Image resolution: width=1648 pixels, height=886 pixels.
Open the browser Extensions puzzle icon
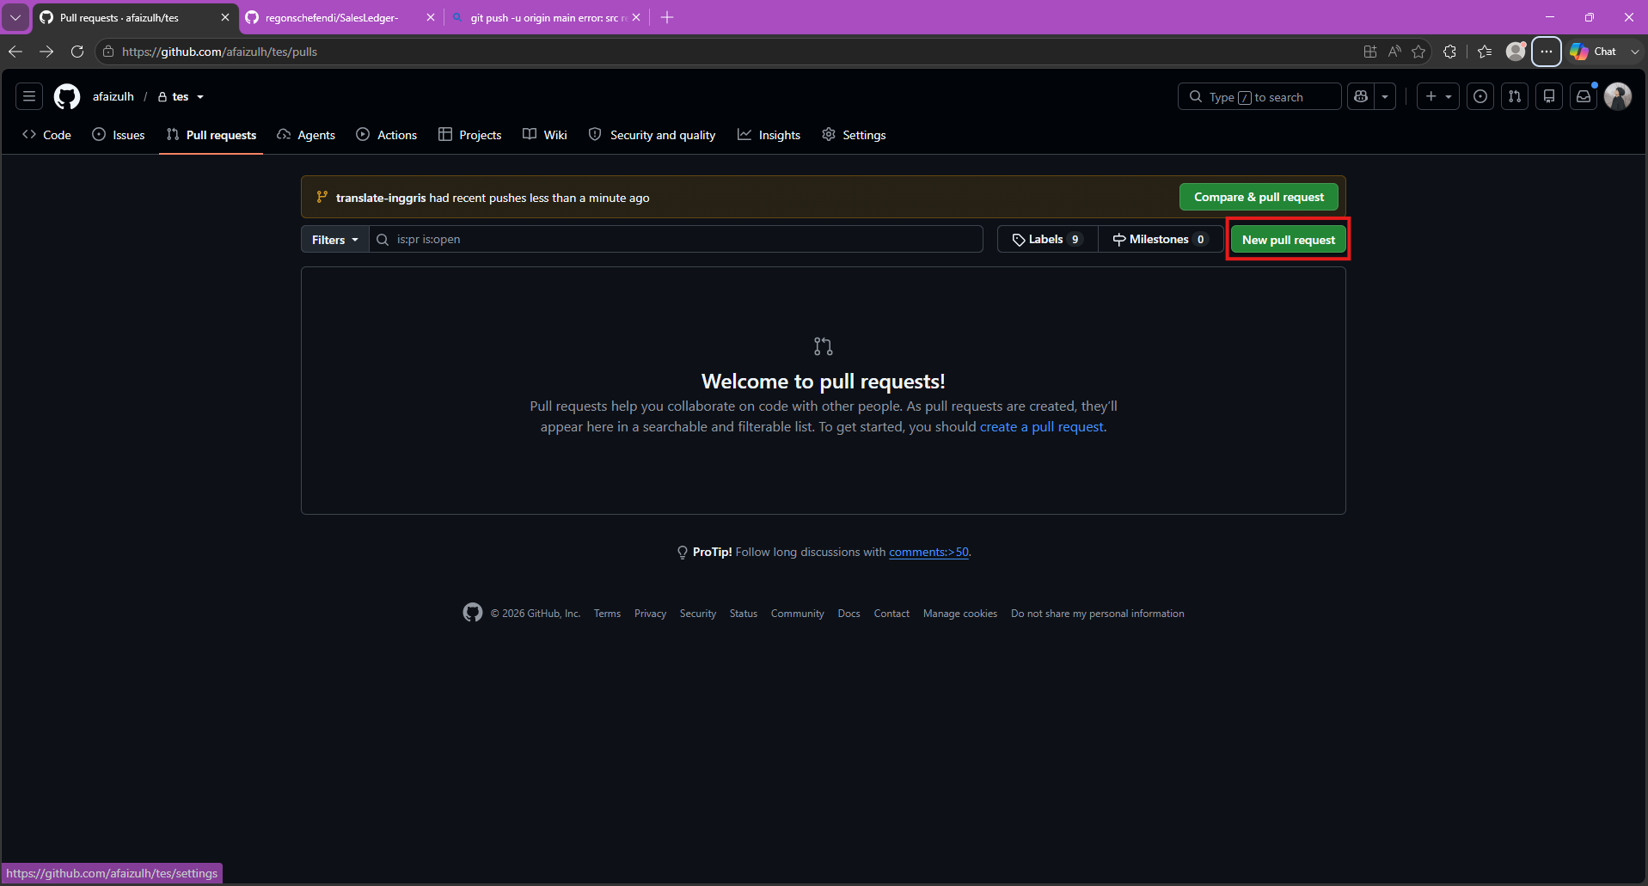pos(1449,52)
